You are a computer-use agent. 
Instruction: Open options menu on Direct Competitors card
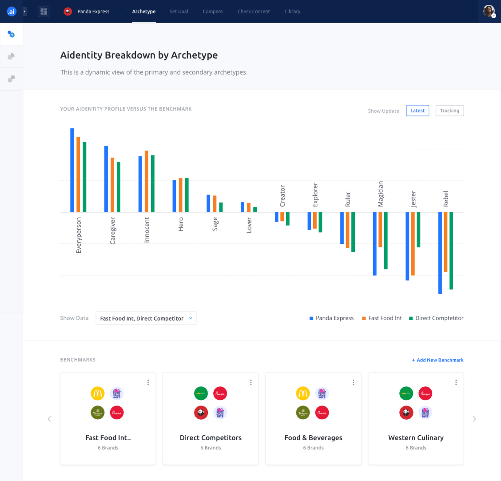click(251, 382)
